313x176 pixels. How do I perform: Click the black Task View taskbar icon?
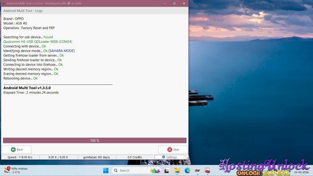(167, 171)
